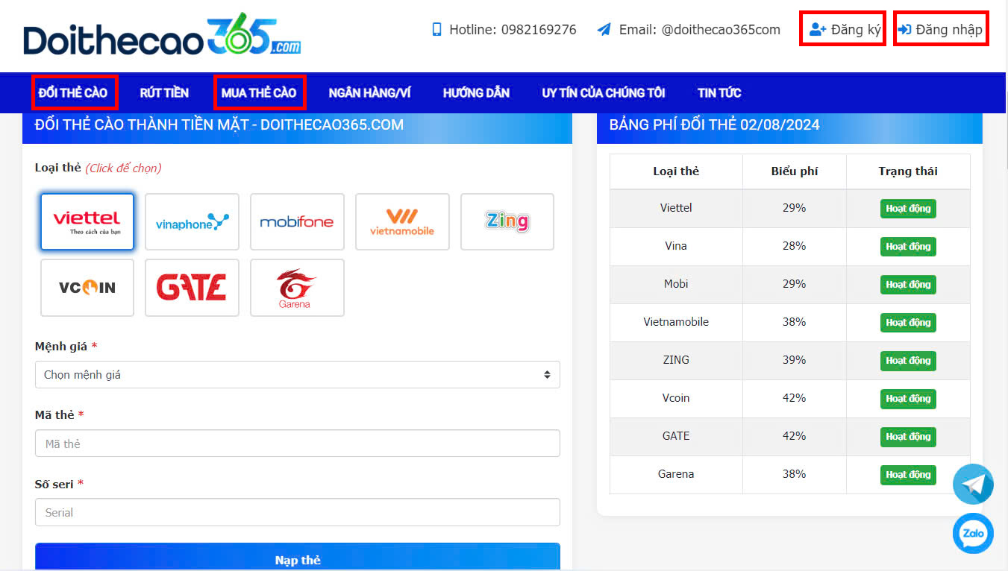
Task: Click the hotline number 0982169276
Action: point(539,30)
